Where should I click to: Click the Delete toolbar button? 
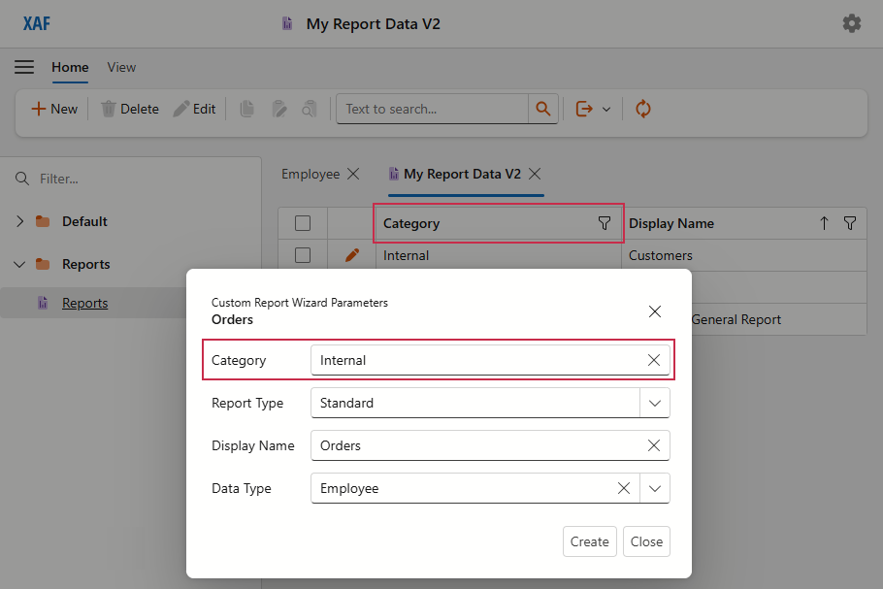(x=130, y=109)
